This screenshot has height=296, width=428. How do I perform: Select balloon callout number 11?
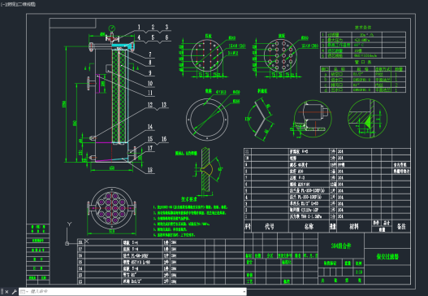(150, 93)
